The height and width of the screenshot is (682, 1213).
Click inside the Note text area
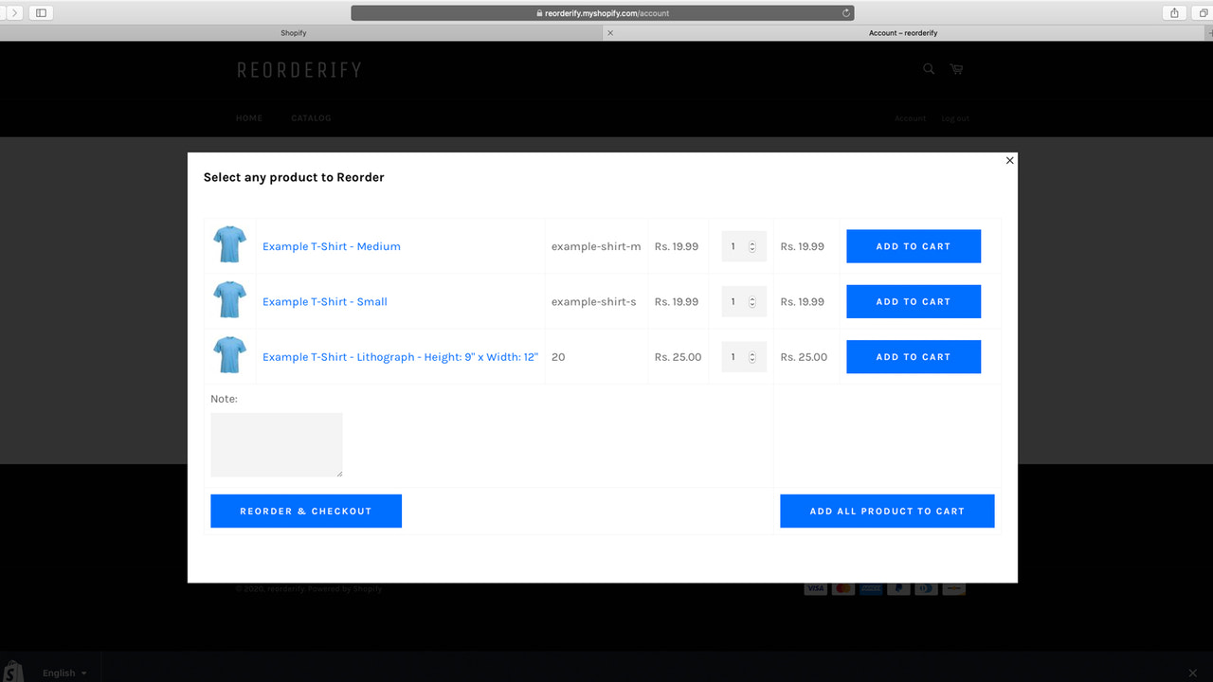tap(276, 444)
